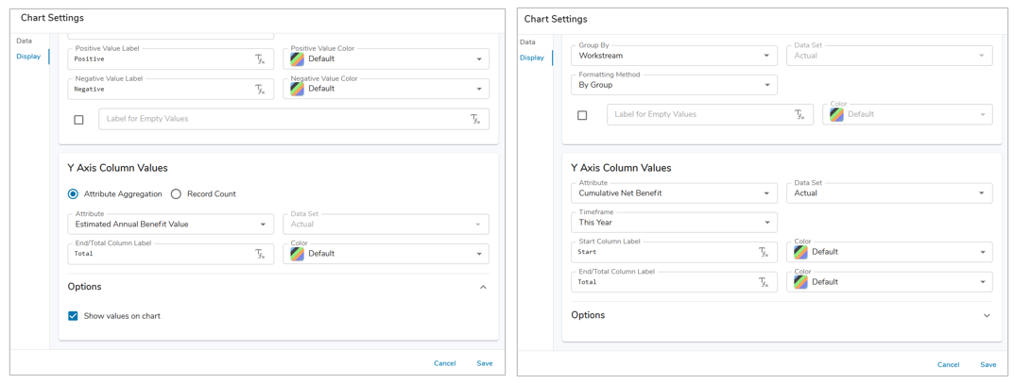Click the rainbow icon in Negative Value Color field
Image resolution: width=1014 pixels, height=383 pixels.
tap(298, 89)
